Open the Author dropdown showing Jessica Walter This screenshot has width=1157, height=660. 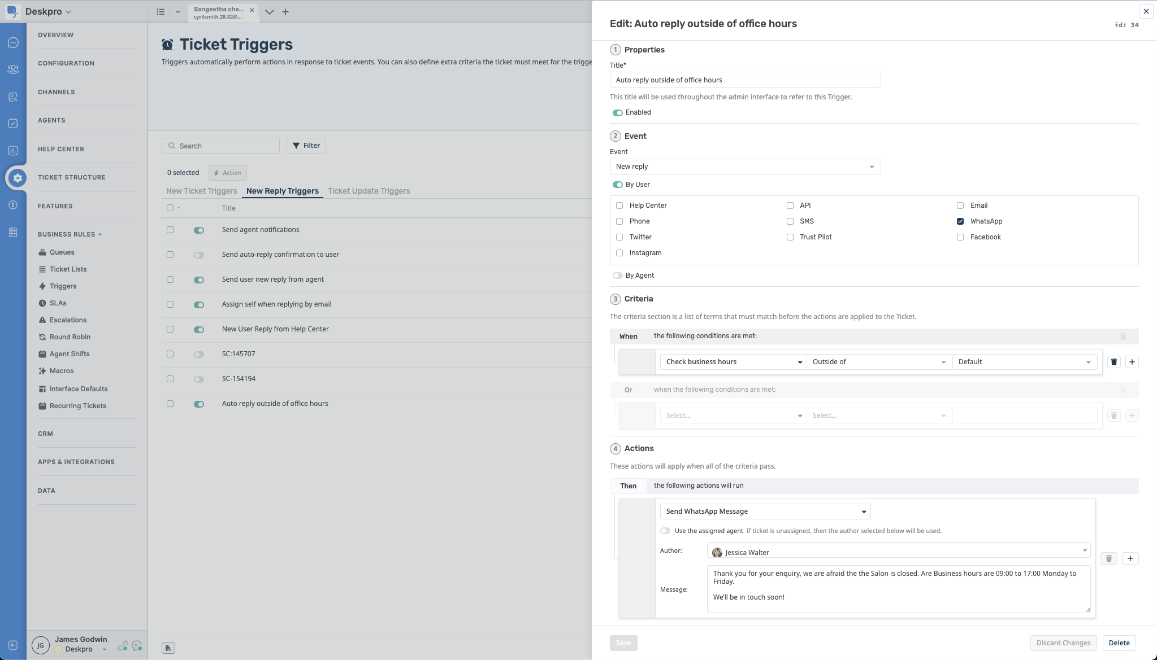(x=898, y=551)
